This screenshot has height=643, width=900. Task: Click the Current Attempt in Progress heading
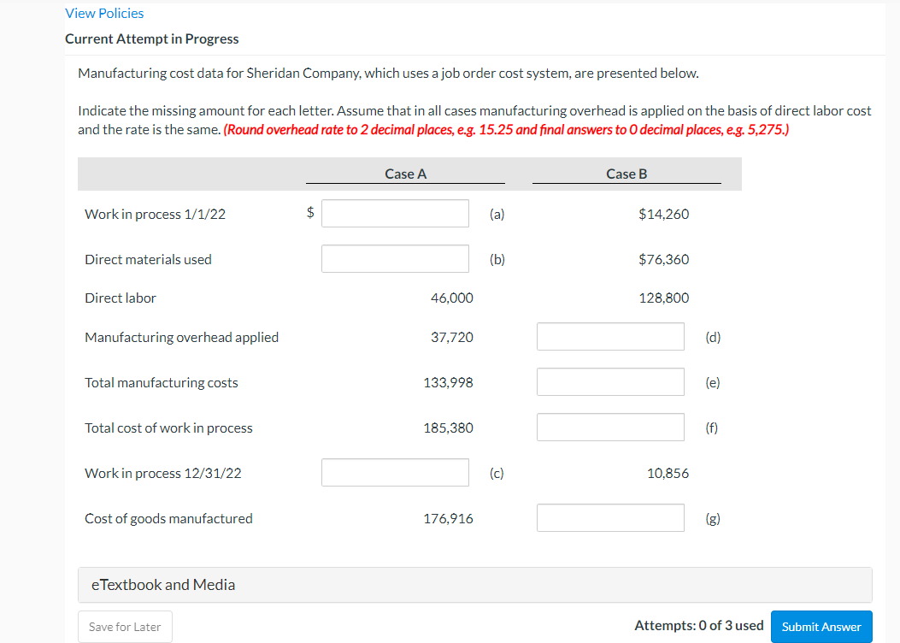point(152,38)
